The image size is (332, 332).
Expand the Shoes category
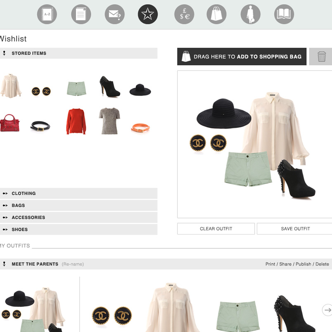[19, 229]
